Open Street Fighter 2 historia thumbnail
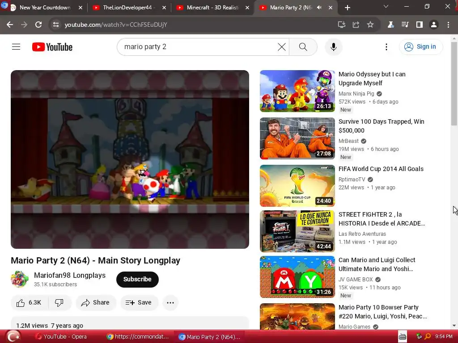 [297, 231]
